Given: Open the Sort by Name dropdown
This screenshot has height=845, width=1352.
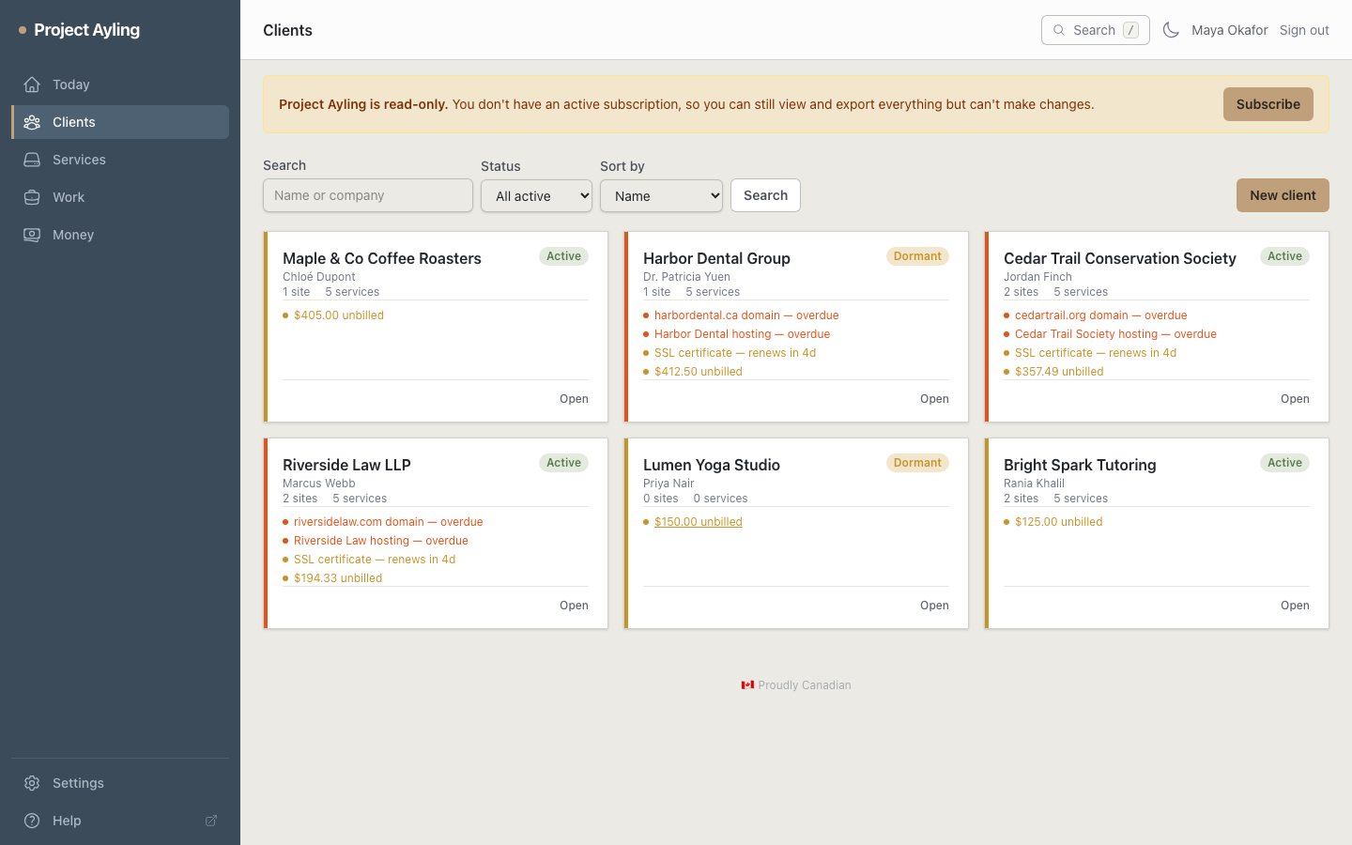Looking at the screenshot, I should pos(661,196).
